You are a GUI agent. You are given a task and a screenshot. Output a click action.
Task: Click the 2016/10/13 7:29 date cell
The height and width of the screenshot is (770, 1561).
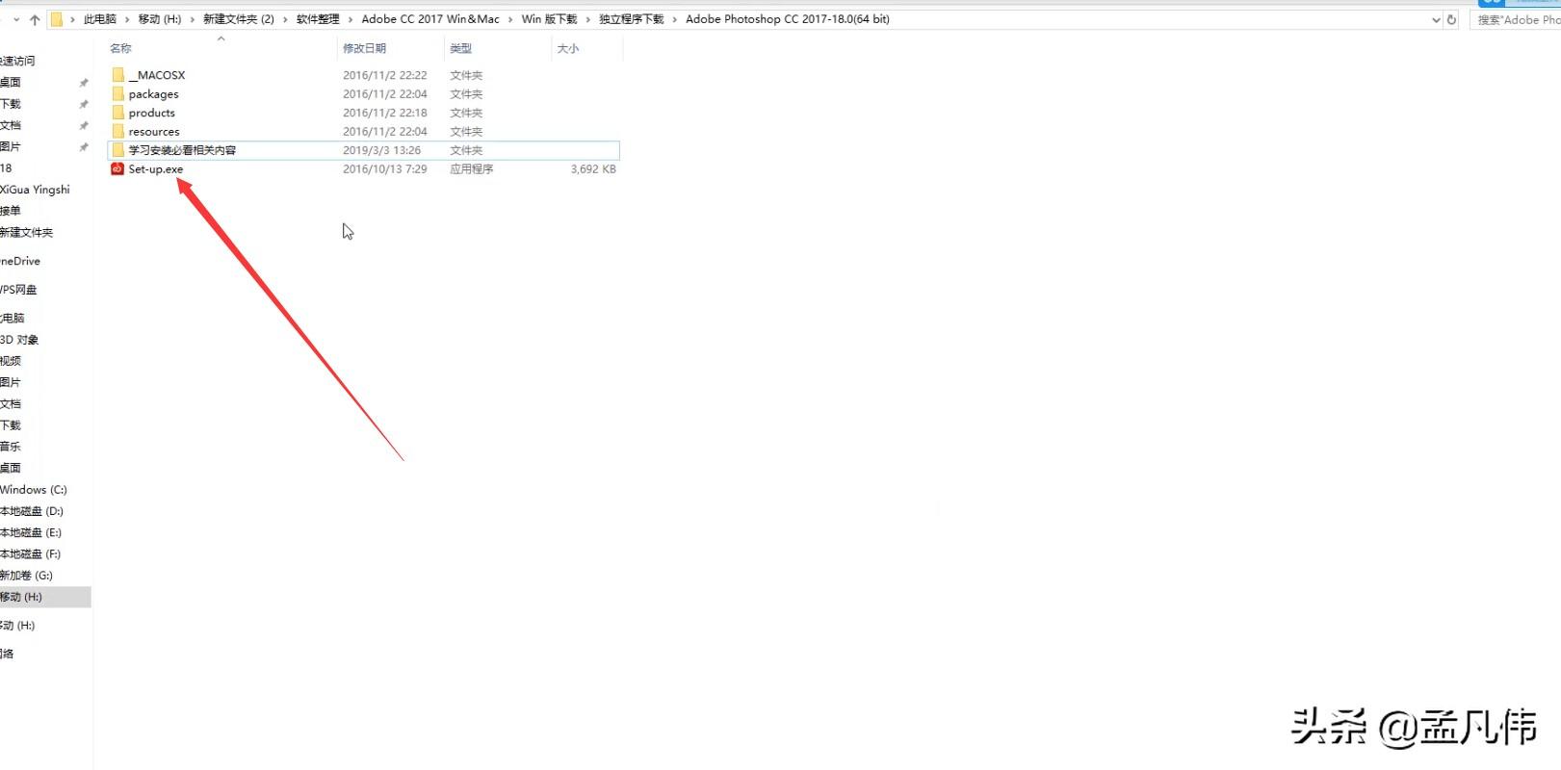click(x=385, y=169)
